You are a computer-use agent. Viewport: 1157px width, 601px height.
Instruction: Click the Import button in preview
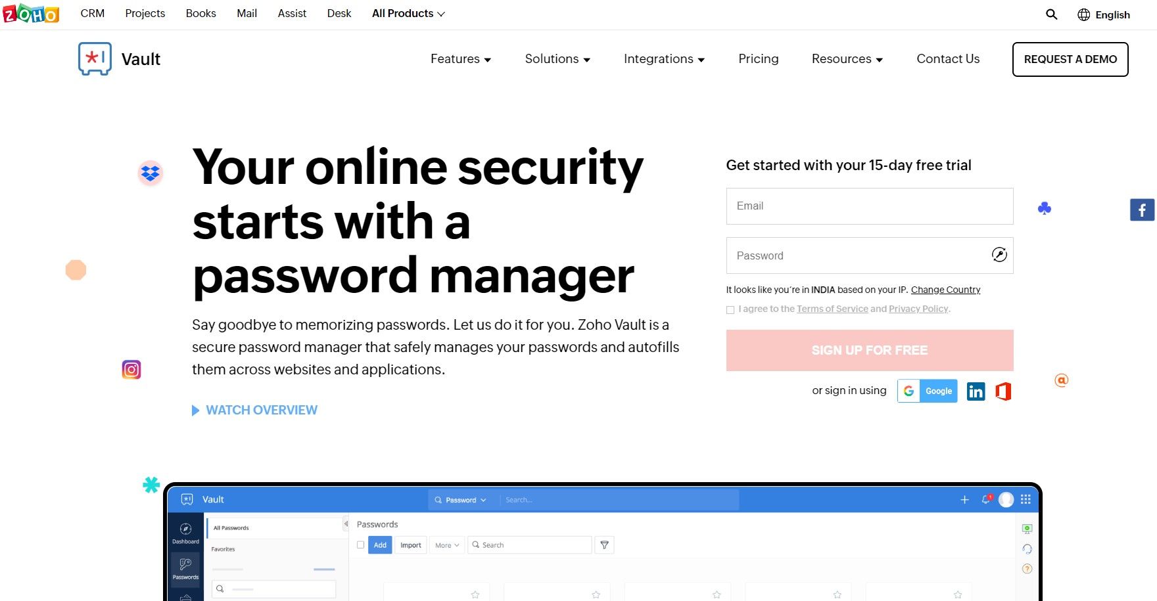pyautogui.click(x=411, y=545)
